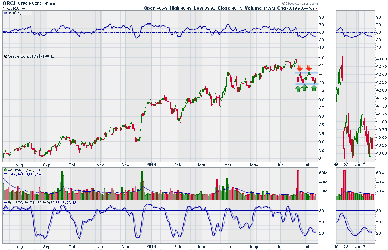This screenshot has width=388, height=250.
Task: Click the 41.25 label in the zoom panel
Action: 382,114
